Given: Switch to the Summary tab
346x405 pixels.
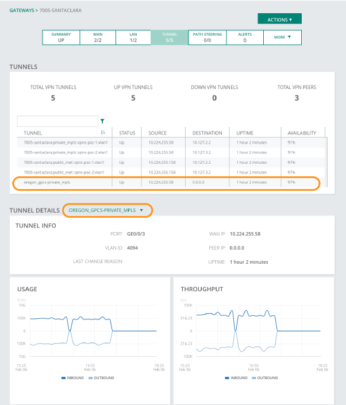Looking at the screenshot, I should click(x=61, y=37).
